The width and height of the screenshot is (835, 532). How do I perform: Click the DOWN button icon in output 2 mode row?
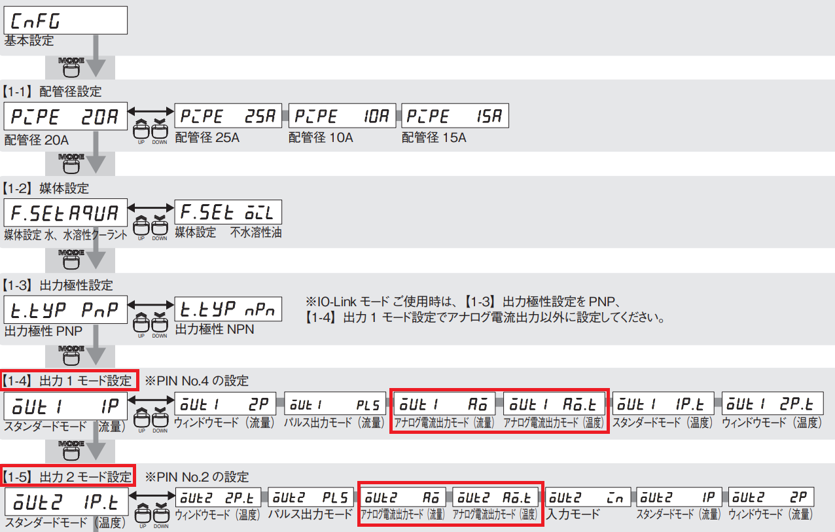point(160,516)
